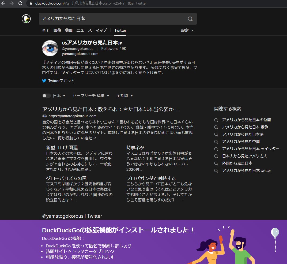Search related アメリカから見た日本 ツイッター
The width and height of the screenshot is (287, 264).
(251, 149)
